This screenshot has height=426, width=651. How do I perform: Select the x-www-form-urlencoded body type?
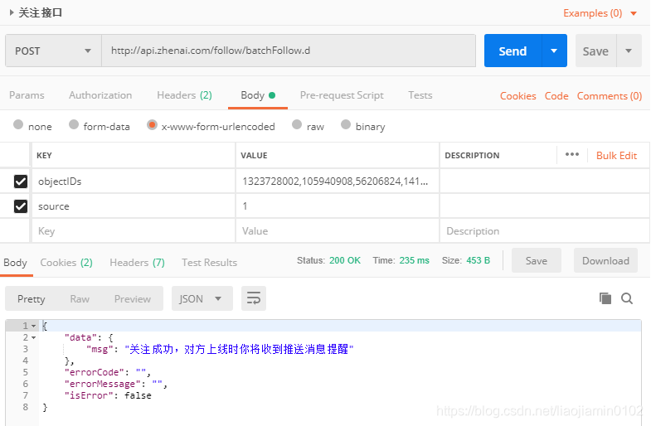pyautogui.click(x=152, y=124)
